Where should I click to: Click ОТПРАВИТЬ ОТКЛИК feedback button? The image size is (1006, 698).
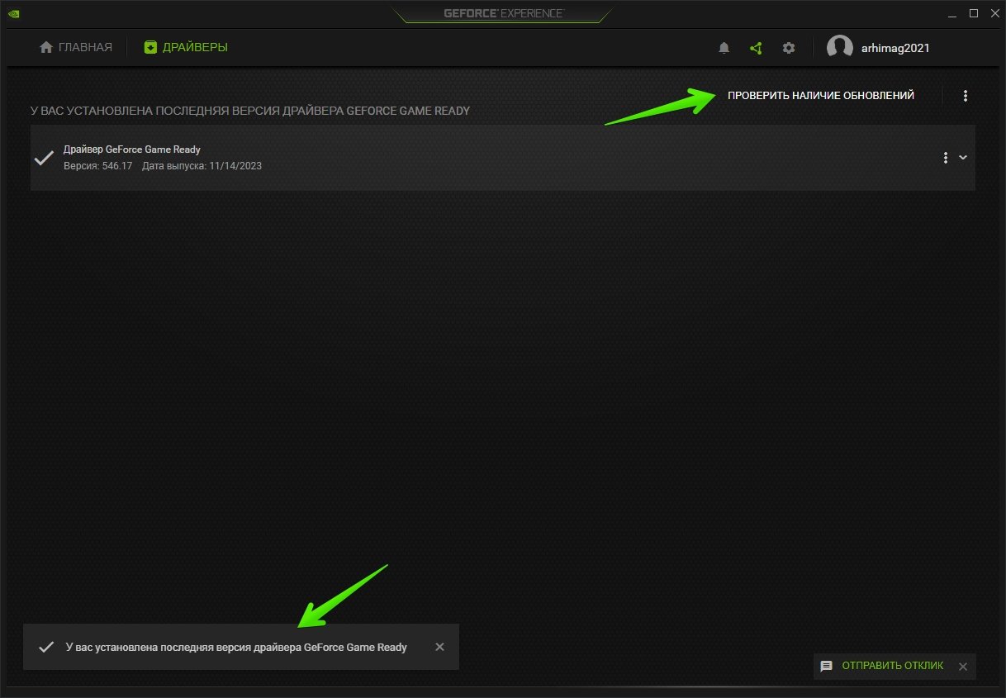[x=892, y=666]
